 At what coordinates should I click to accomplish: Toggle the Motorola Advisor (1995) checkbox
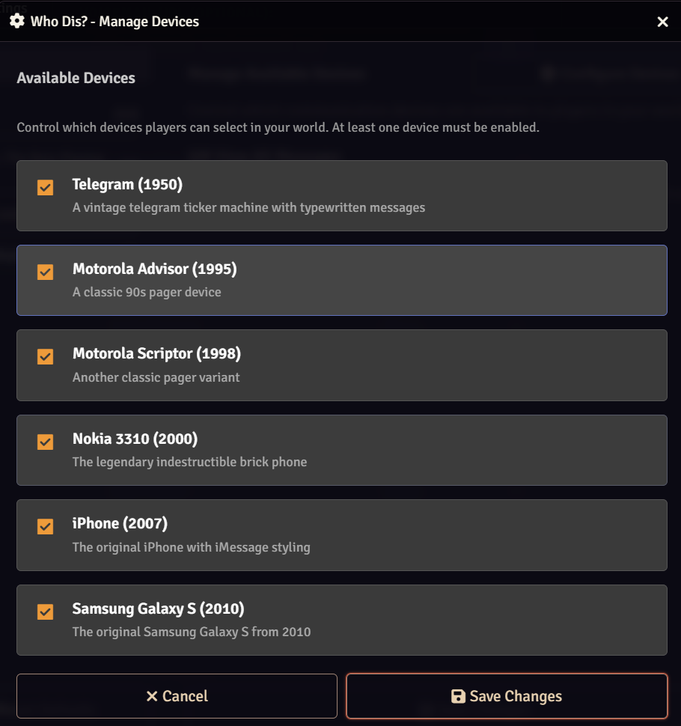click(x=46, y=272)
